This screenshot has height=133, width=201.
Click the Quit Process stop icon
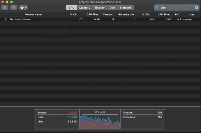tap(5, 8)
